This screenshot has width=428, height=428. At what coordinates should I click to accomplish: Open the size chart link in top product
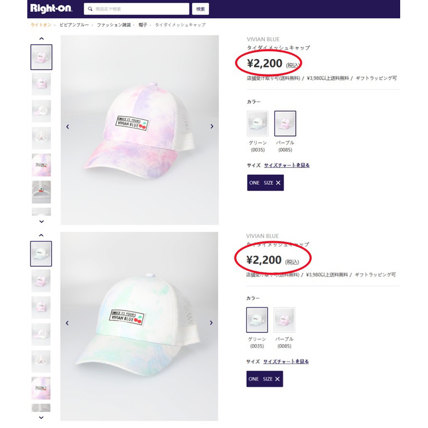[x=287, y=165]
